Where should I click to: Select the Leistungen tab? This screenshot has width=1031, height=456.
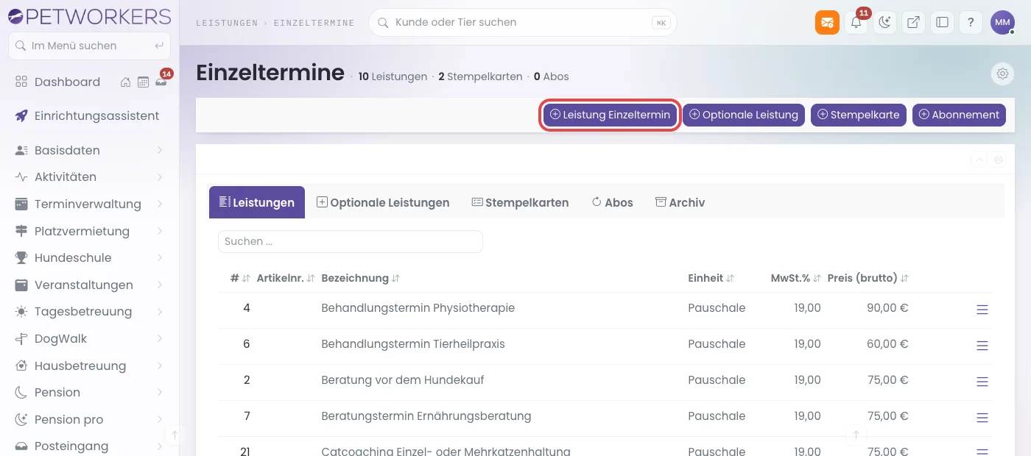(257, 202)
